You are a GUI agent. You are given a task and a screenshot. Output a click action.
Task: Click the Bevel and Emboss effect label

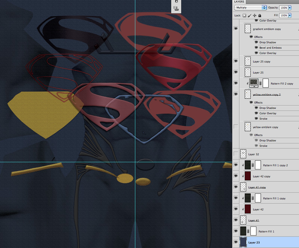(x=270, y=48)
